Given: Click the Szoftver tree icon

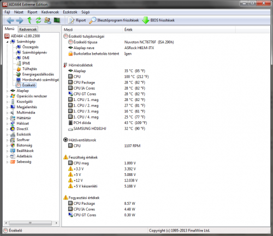Looking at the screenshot, I should [x=13, y=140].
